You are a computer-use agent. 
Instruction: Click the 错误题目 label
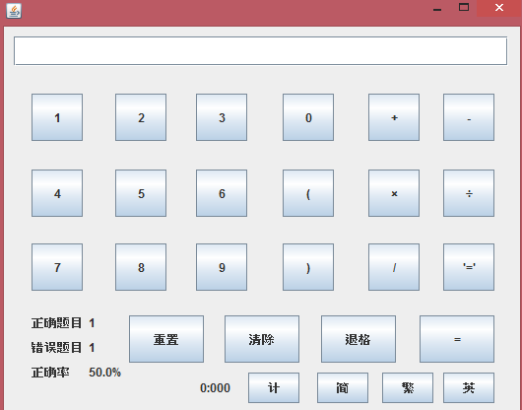point(56,348)
